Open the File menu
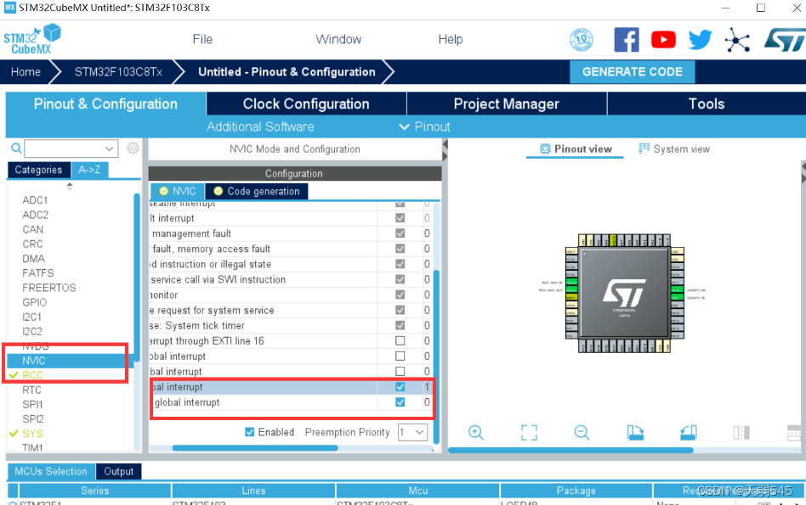 coord(202,40)
